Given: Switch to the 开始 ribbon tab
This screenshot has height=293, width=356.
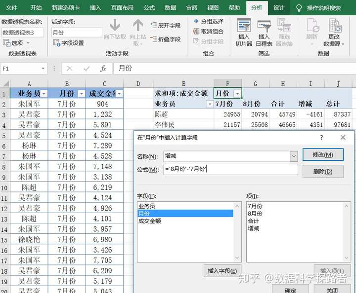Looking at the screenshot, I should pos(36,8).
